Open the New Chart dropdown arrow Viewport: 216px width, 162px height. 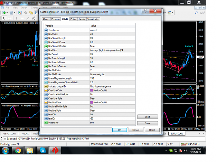[7, 13]
